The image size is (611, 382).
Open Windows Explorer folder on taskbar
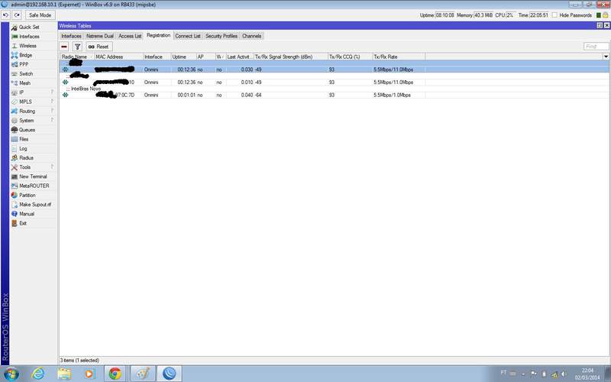[64, 374]
